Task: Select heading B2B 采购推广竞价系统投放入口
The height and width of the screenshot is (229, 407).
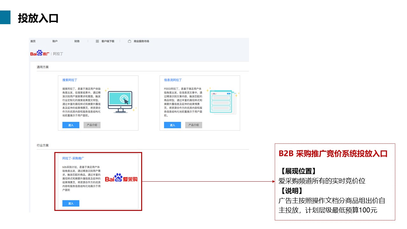Action: point(333,154)
